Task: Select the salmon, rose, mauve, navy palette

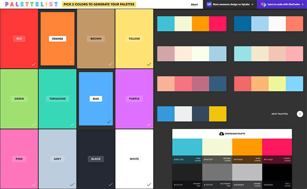Action: point(191,84)
